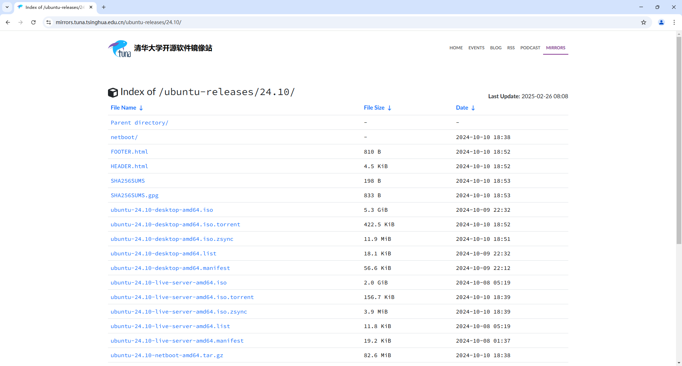Sort the listing by File Size
The image size is (682, 366).
click(x=378, y=108)
